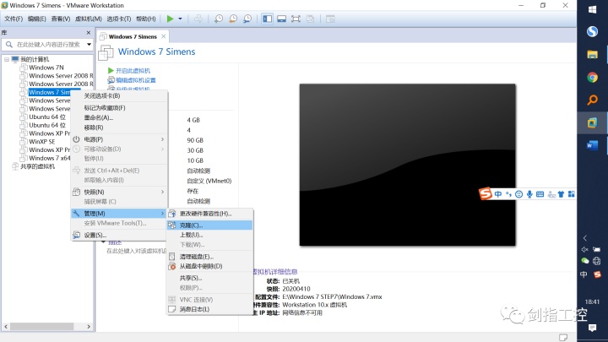Open the IME toolbox grid icon
The image size is (608, 342).
point(571,194)
